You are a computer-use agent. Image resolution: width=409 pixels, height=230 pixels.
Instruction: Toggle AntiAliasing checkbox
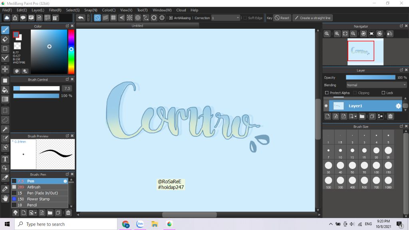click(171, 18)
